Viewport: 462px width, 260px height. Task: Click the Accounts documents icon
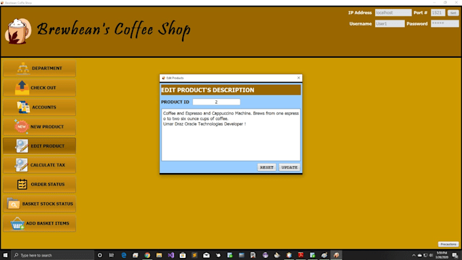(23, 107)
